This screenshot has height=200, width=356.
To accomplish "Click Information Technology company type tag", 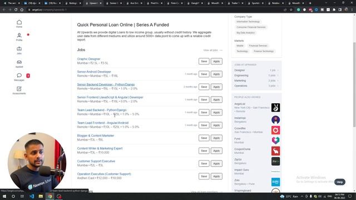I will pyautogui.click(x=248, y=22).
